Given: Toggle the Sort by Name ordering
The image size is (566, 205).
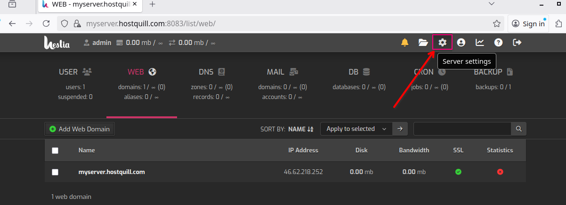Looking at the screenshot, I should (300, 129).
